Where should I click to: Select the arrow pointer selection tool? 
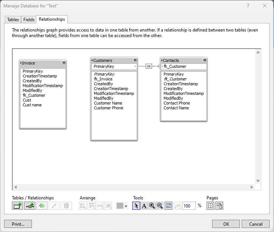click(136, 206)
